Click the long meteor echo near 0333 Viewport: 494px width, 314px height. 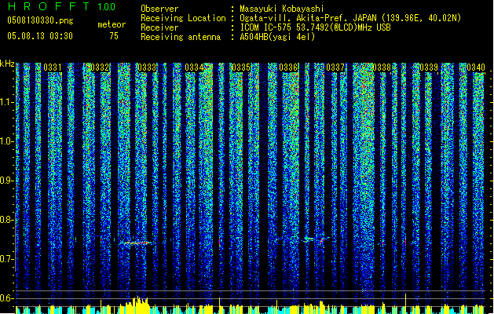(137, 243)
